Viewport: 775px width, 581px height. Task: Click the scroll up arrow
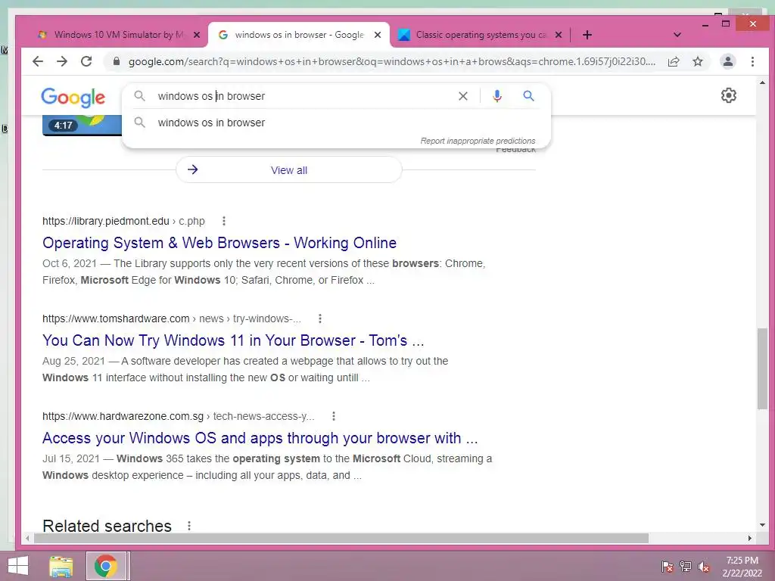[x=762, y=82]
